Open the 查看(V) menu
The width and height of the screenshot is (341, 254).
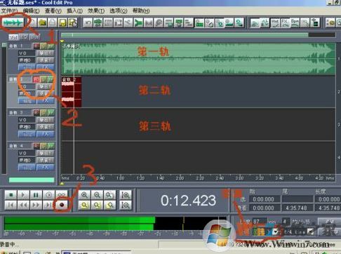pyautogui.click(x=53, y=11)
